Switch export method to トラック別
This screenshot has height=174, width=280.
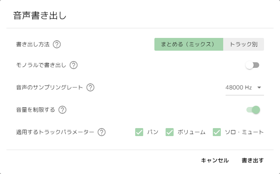[244, 44]
